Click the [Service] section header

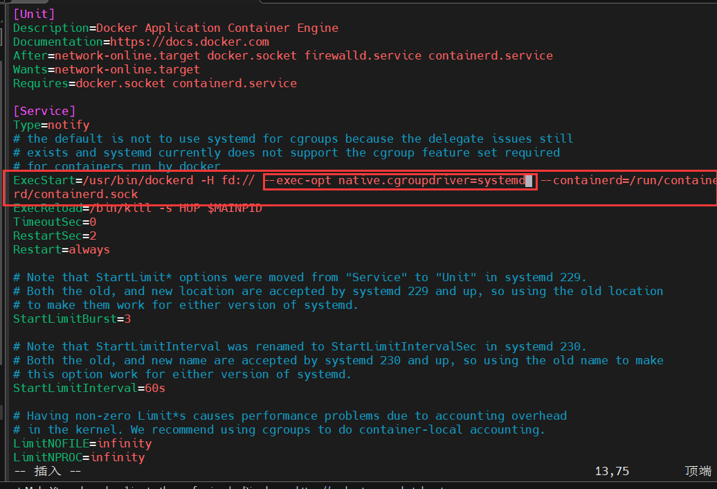[x=44, y=111]
